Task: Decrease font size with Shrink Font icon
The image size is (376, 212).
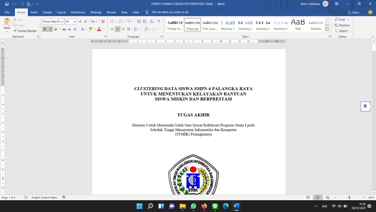Action: (x=86, y=21)
